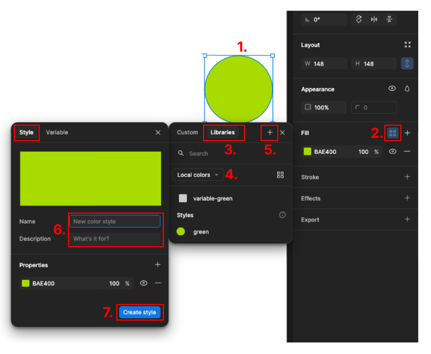Click the Name field New color style

click(x=115, y=221)
